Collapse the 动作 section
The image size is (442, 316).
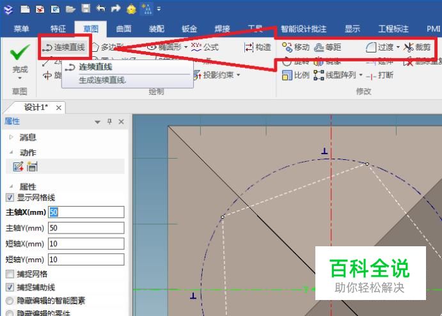12,152
